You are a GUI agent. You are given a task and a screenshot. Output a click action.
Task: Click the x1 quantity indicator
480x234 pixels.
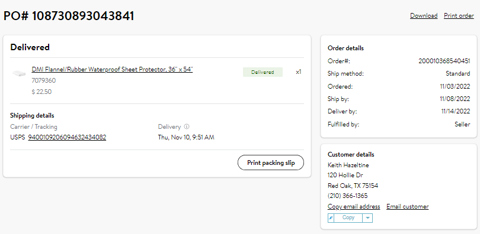[x=299, y=72]
